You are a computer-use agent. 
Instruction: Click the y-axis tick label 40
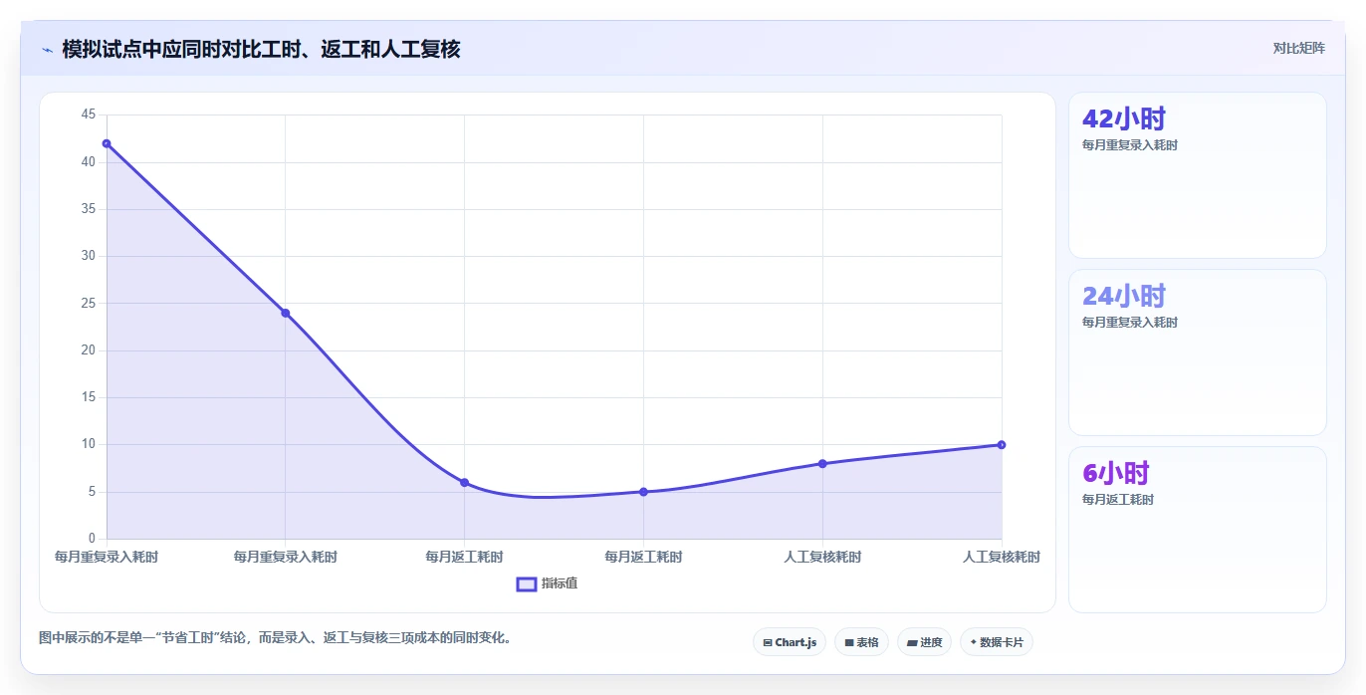click(89, 162)
